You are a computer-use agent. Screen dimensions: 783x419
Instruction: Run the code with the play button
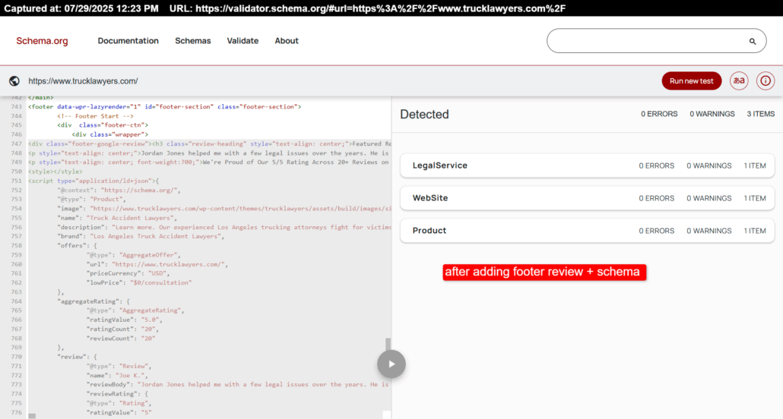click(x=391, y=364)
